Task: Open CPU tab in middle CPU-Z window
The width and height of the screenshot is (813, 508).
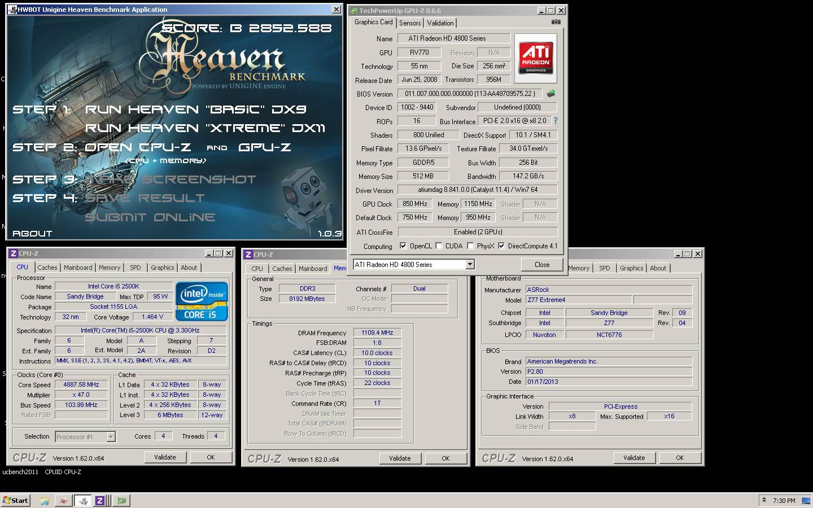Action: click(x=257, y=269)
